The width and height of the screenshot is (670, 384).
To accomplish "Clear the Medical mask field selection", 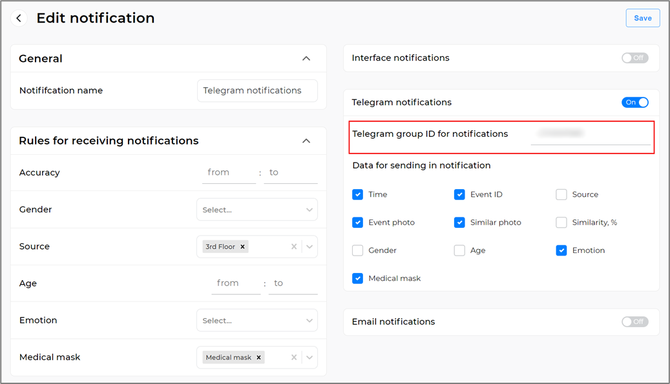I will tap(294, 357).
